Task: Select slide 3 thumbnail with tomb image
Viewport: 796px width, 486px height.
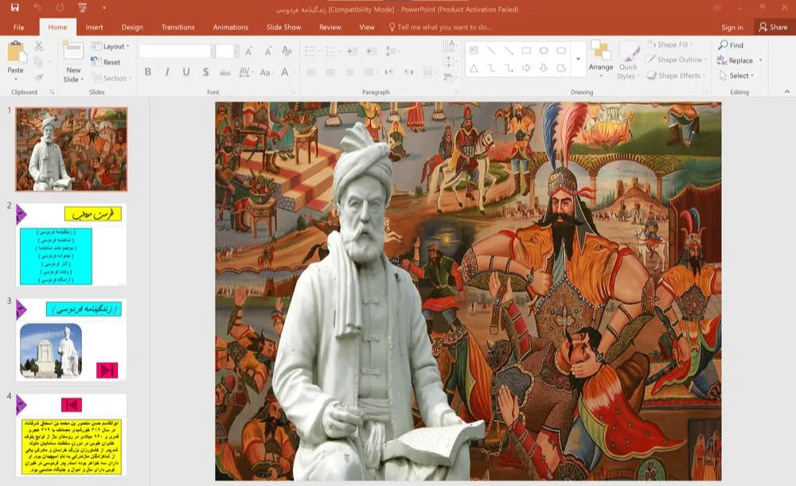Action: [71, 340]
